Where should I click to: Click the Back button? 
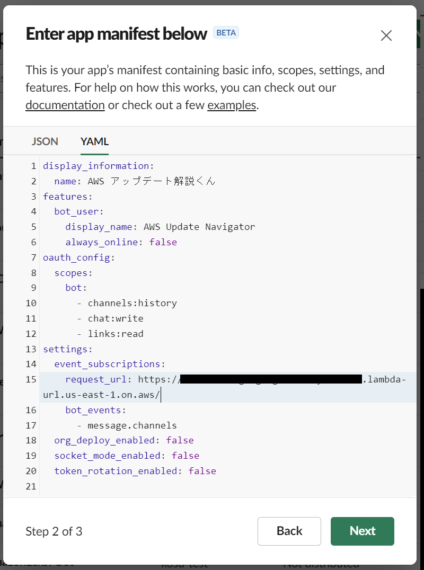point(289,531)
